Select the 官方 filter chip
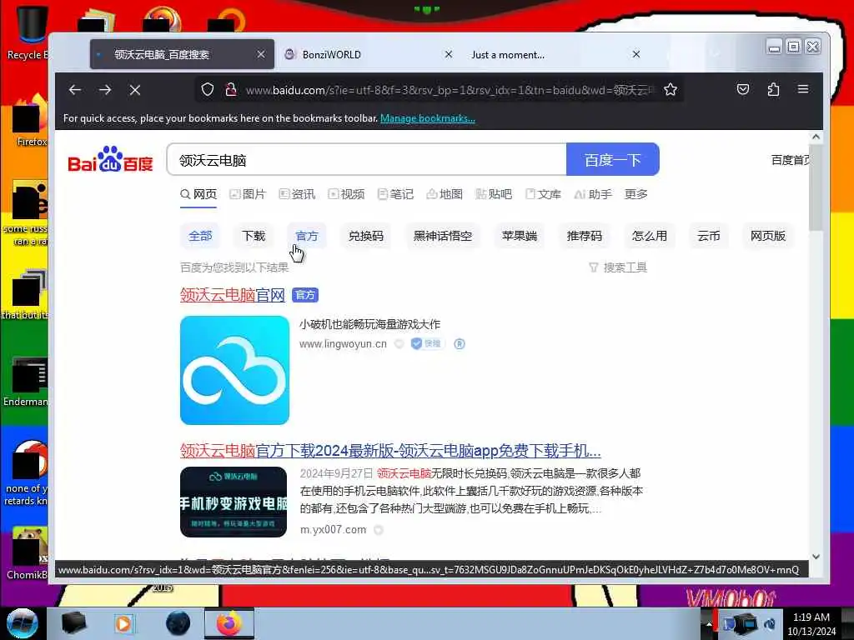Viewport: 854px width, 640px height. pos(307,236)
